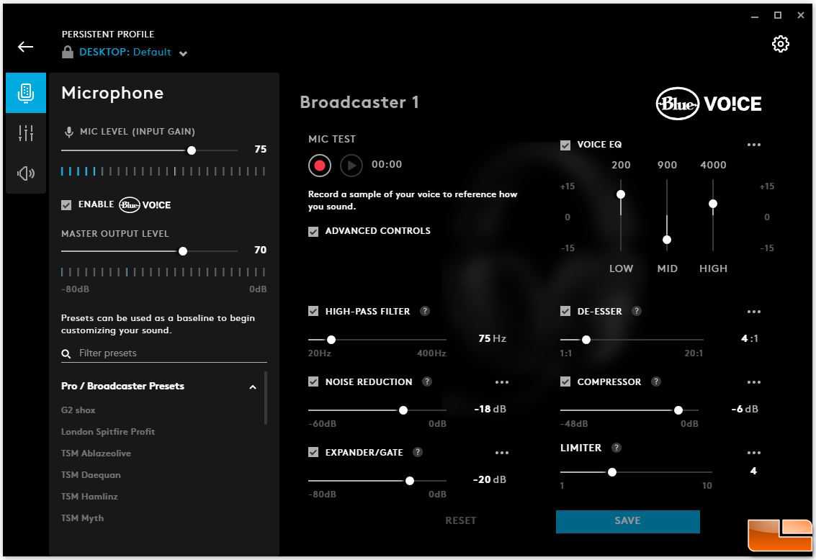816x560 pixels.
Task: Uncheck the Expander/Gate checkbox
Action: (313, 452)
